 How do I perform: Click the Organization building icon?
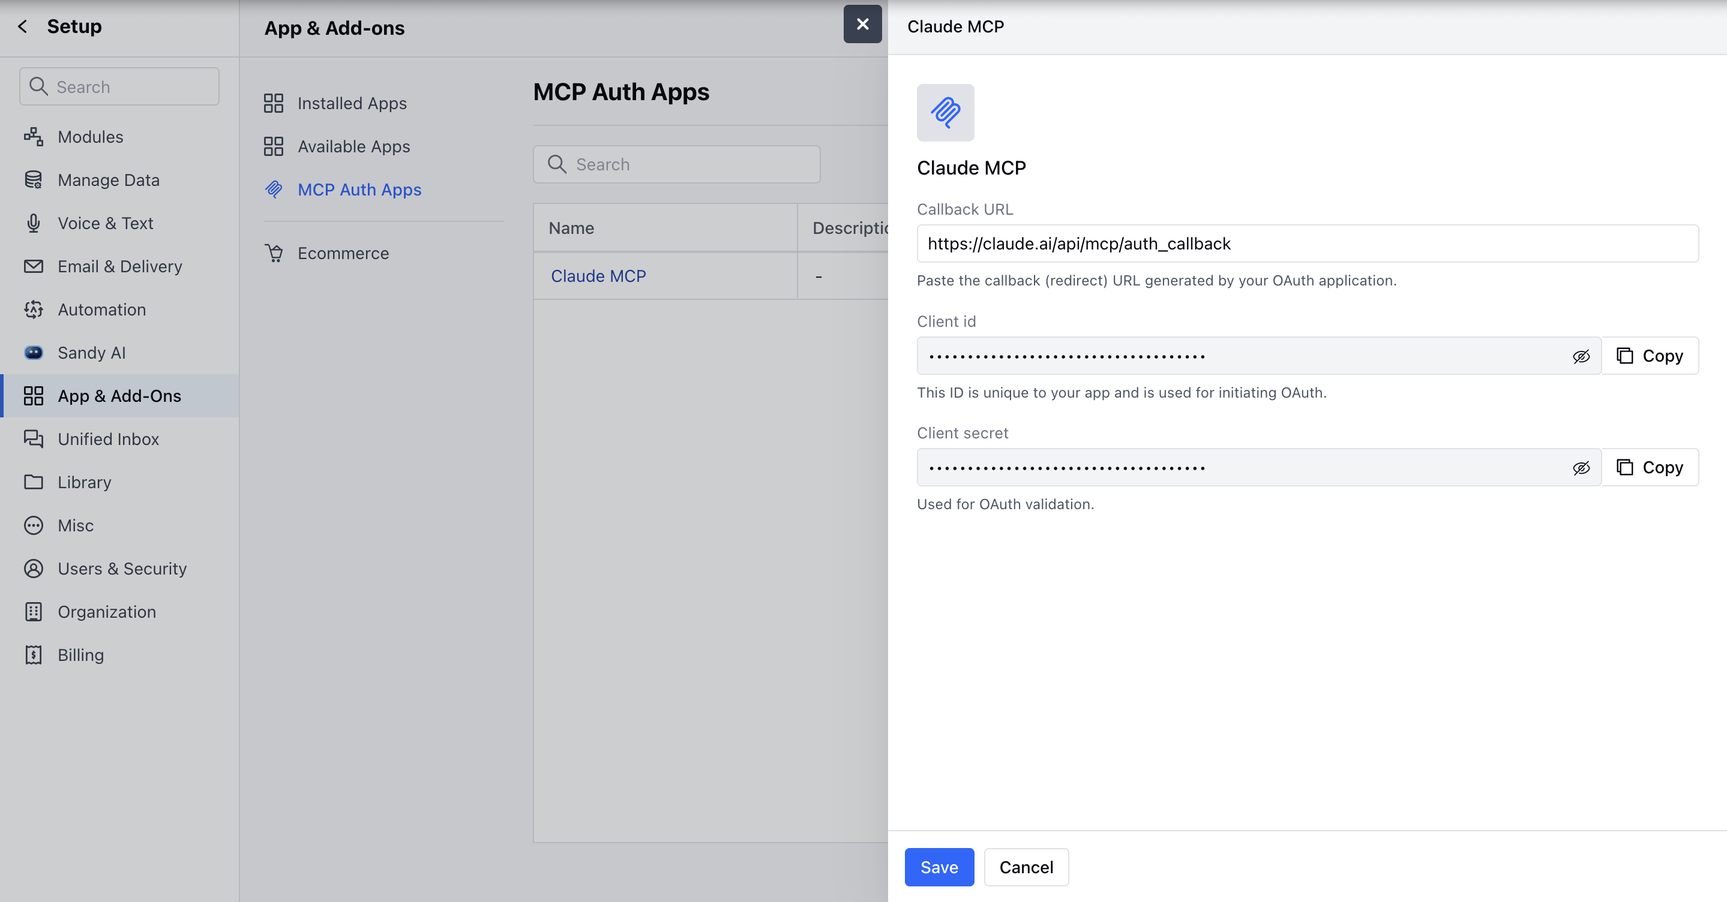point(34,612)
